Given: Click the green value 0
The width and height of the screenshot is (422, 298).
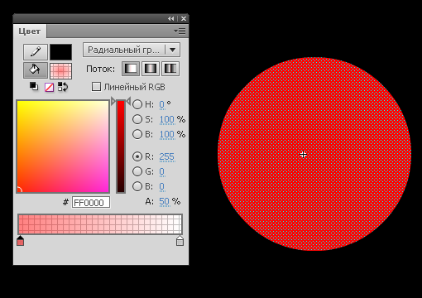Looking at the screenshot, I should tap(162, 171).
